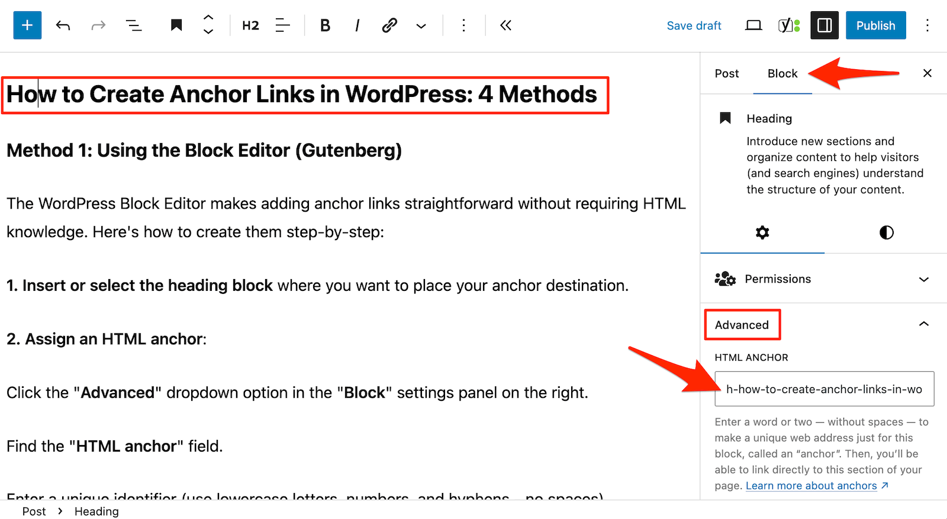Open the block inserter plus button

(x=27, y=25)
